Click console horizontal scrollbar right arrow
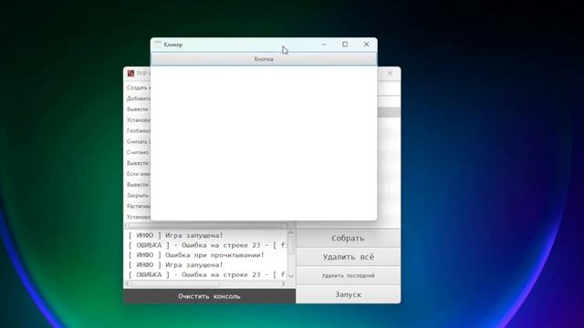584x328 pixels. 284,283
